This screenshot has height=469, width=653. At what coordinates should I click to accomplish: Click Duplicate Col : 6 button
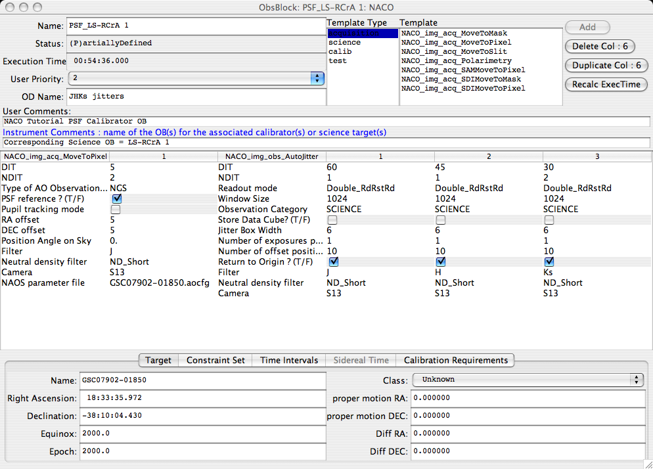(x=606, y=66)
